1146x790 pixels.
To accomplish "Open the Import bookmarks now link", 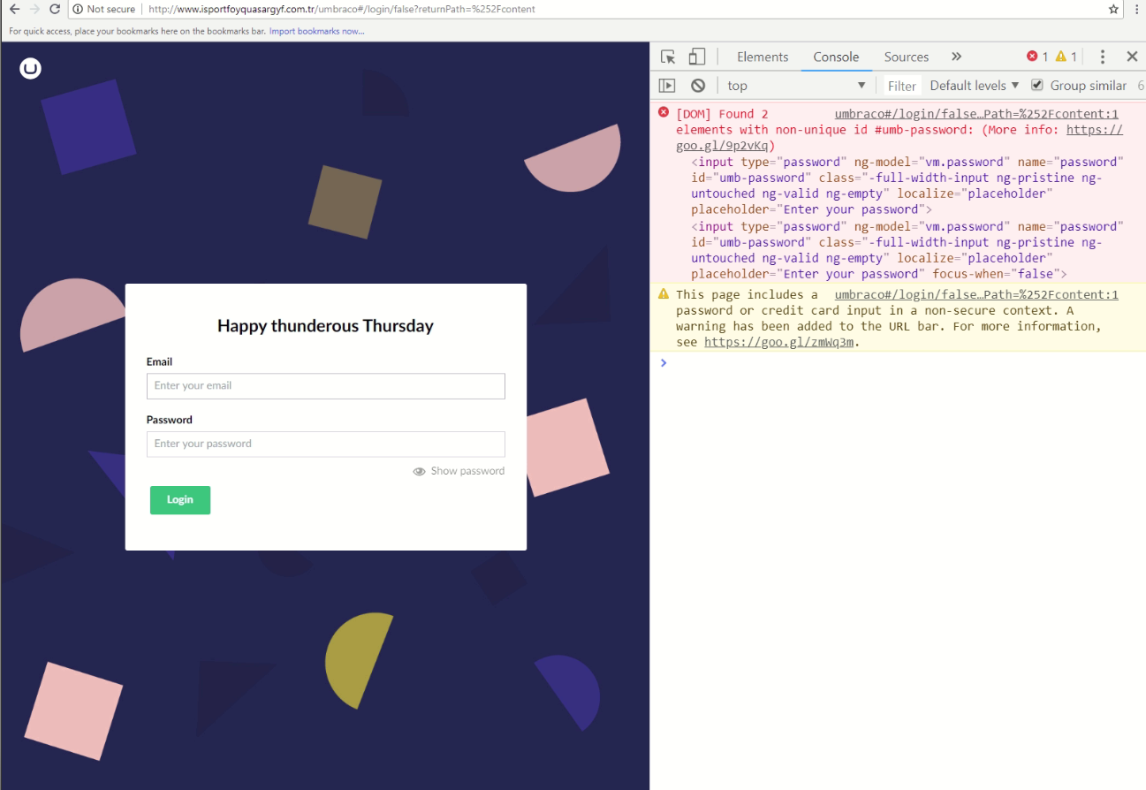I will [x=316, y=31].
